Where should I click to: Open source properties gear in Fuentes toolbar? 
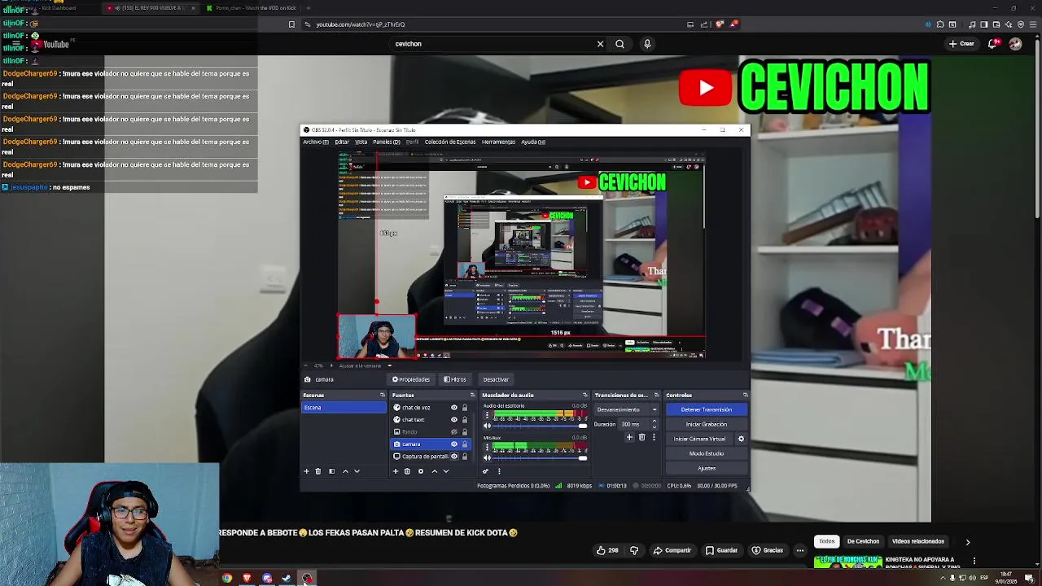coord(421,471)
